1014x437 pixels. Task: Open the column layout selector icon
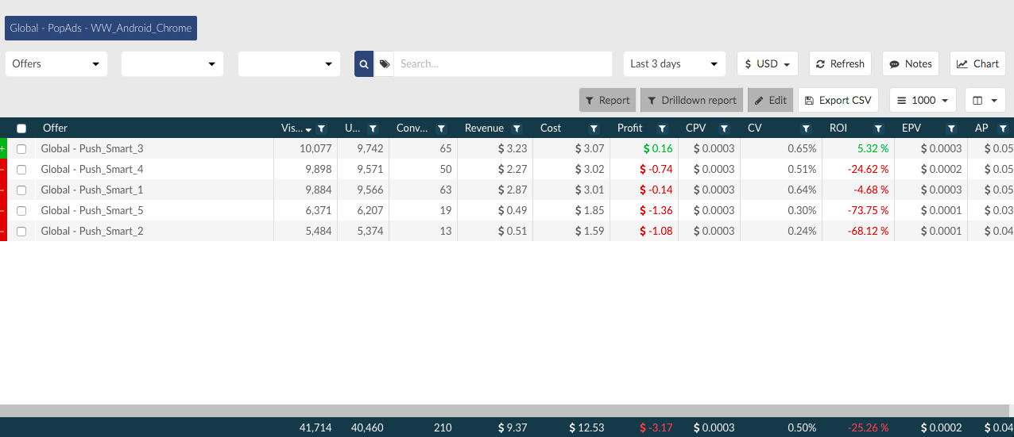coord(985,100)
